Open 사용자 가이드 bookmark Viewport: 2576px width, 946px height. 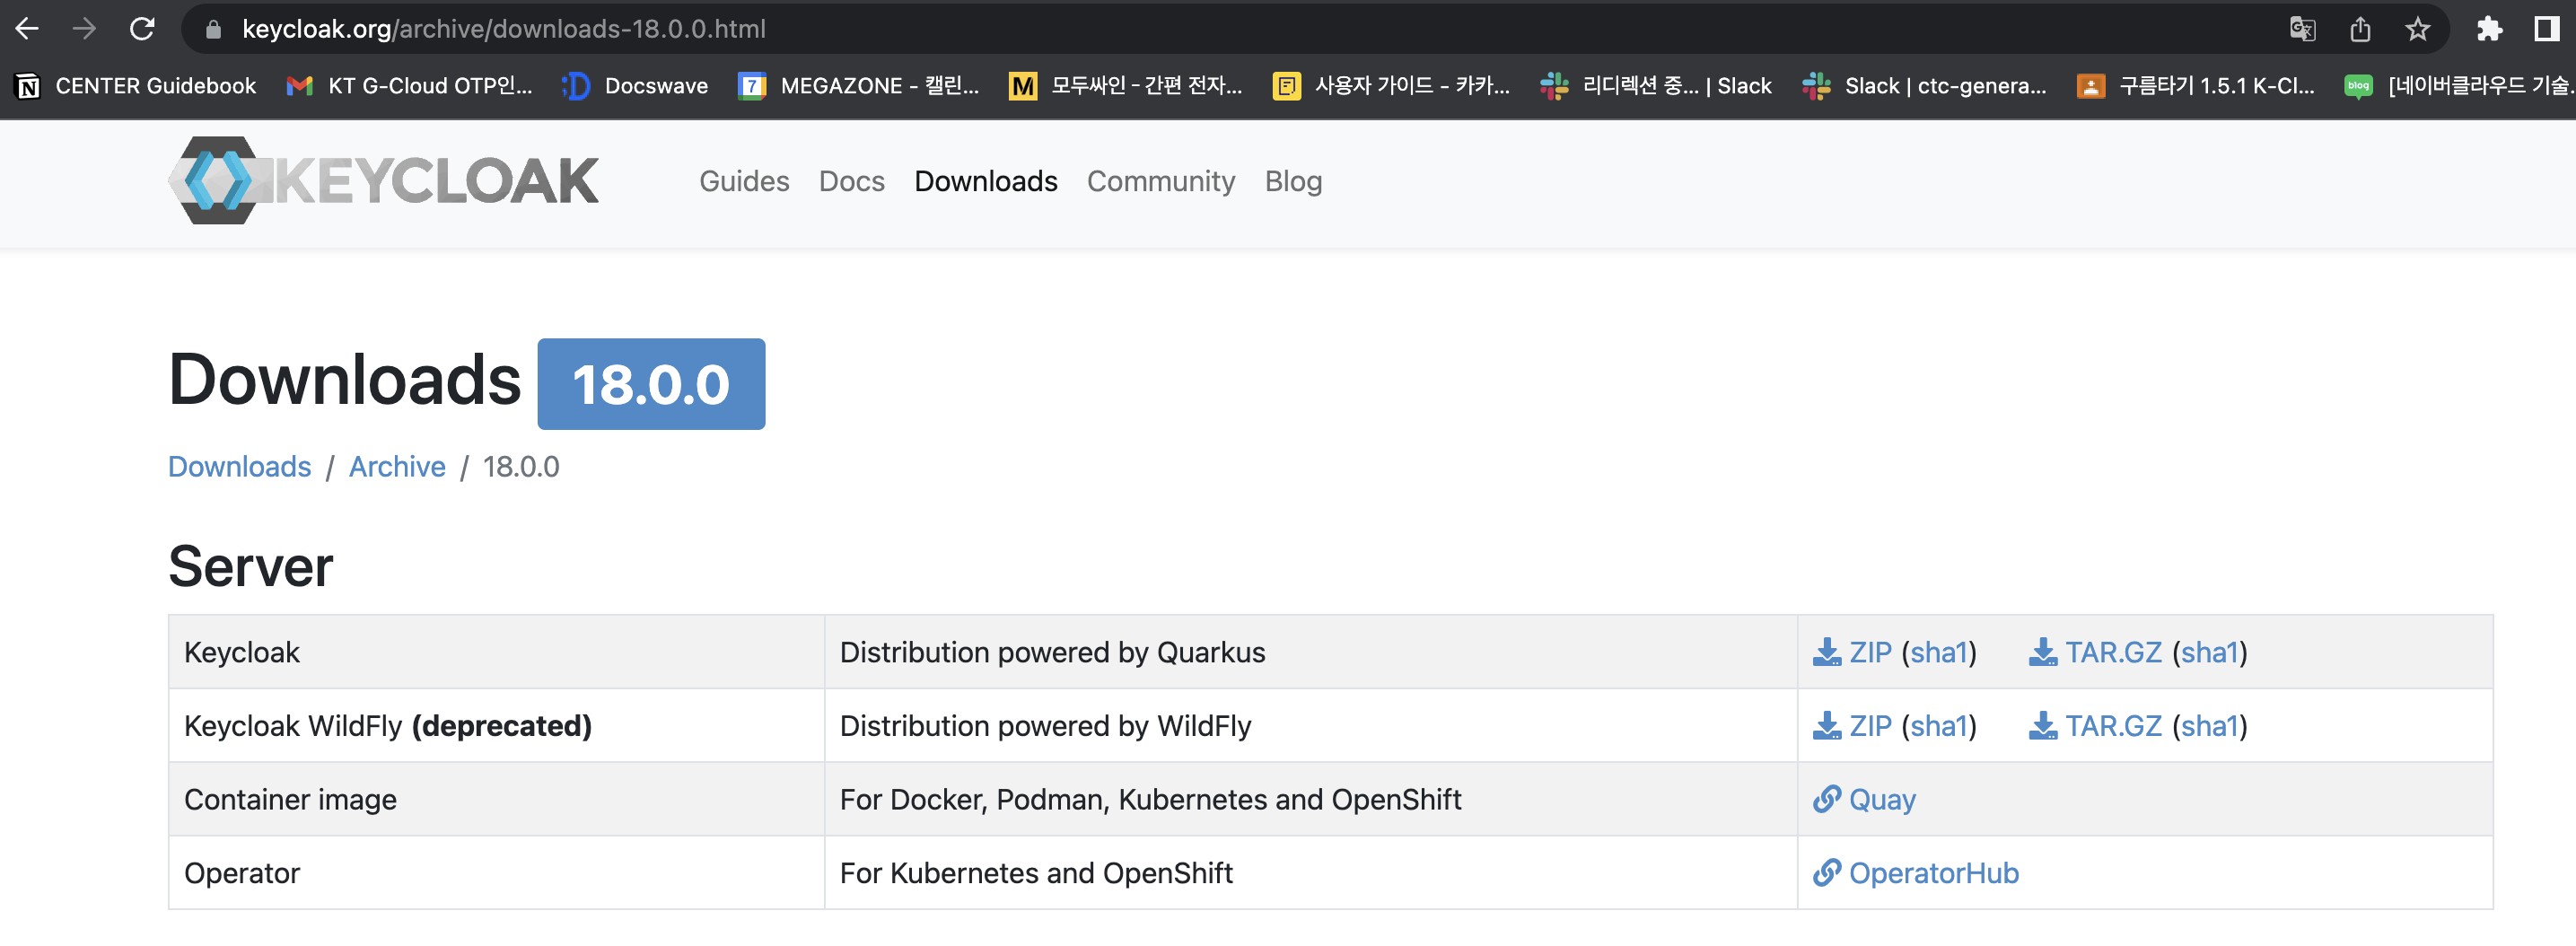1391,86
